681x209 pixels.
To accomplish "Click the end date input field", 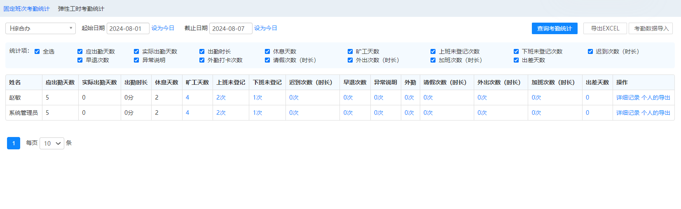I will [x=231, y=28].
